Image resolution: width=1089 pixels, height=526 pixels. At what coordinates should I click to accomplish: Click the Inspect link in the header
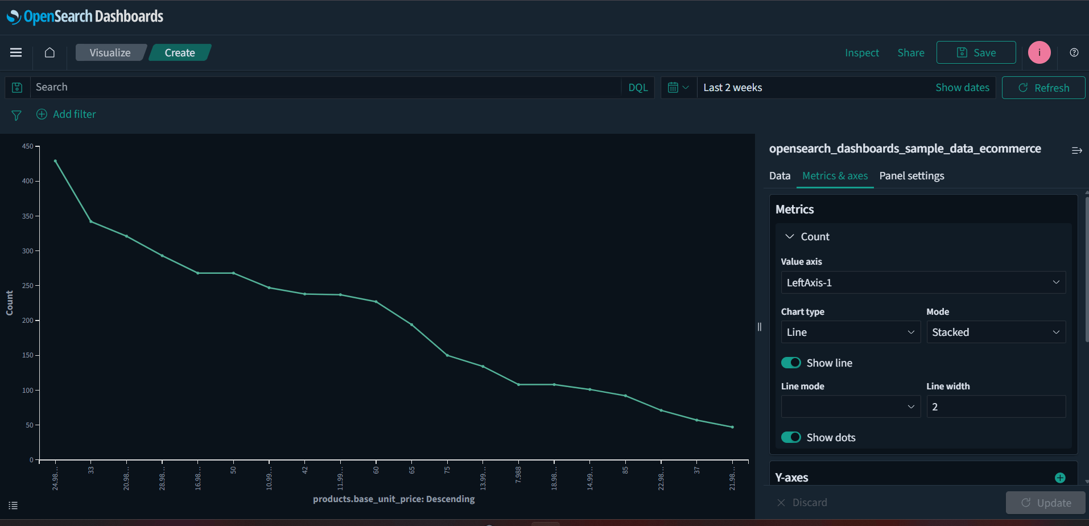(861, 52)
